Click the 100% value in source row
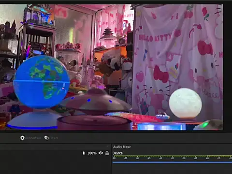Screen dimensions: 232x174 coord(92,153)
